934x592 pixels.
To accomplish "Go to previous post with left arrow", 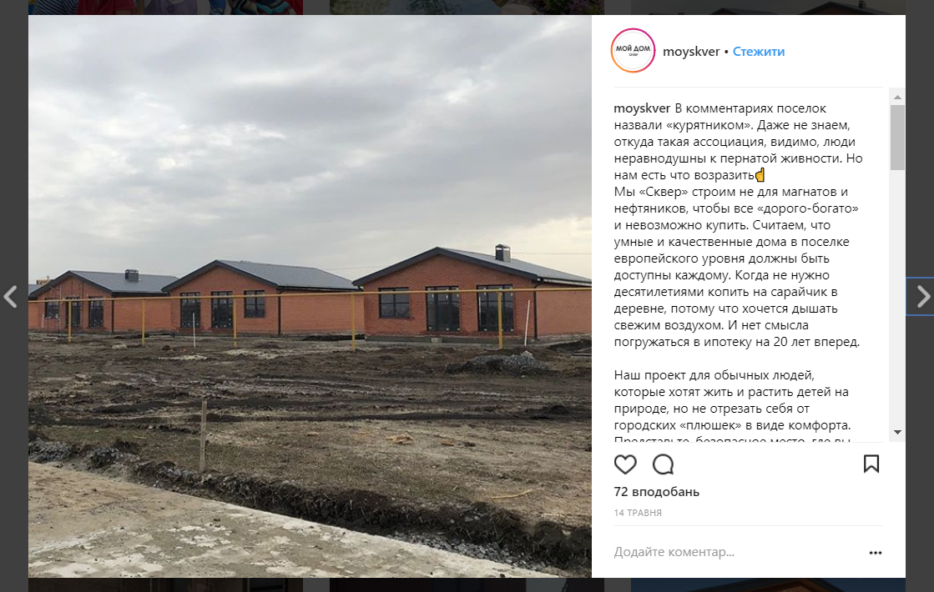I will (x=10, y=296).
